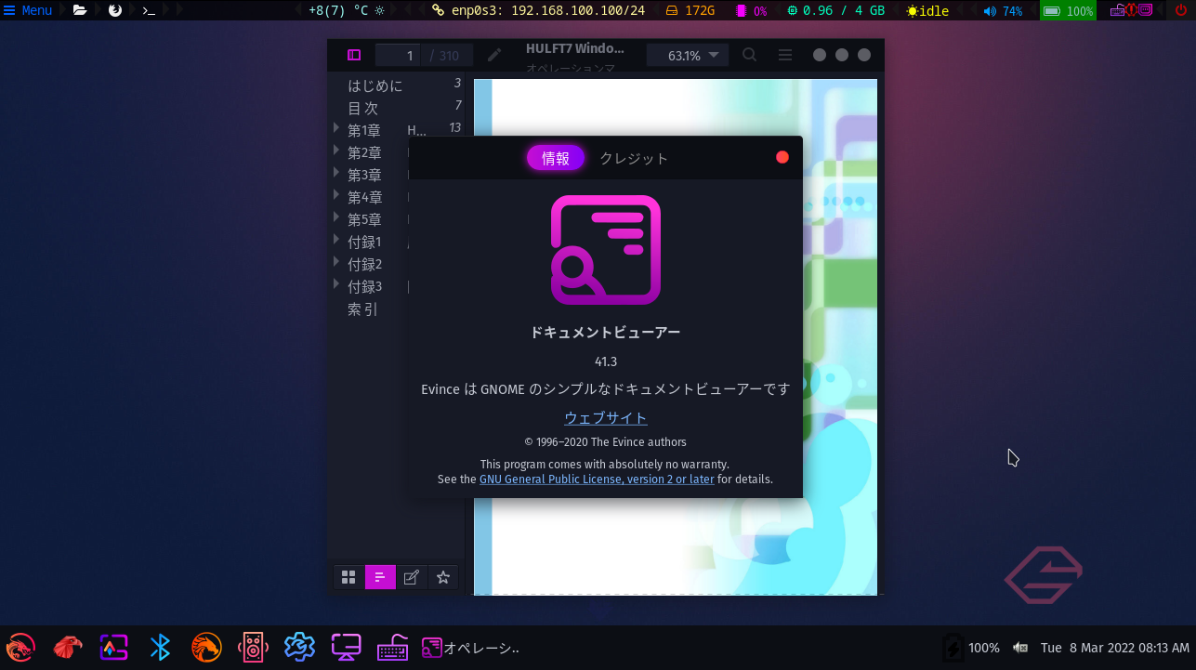Select はじめに outline entry
The width and height of the screenshot is (1196, 670).
(375, 85)
